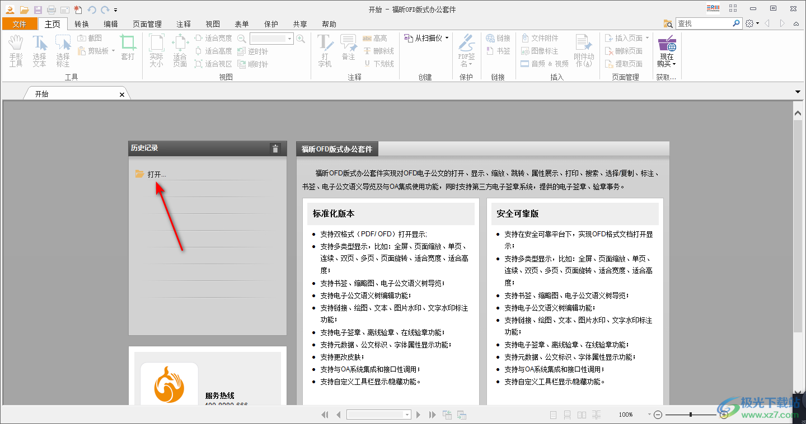Click the Save icon in quick access toolbar

pos(38,9)
